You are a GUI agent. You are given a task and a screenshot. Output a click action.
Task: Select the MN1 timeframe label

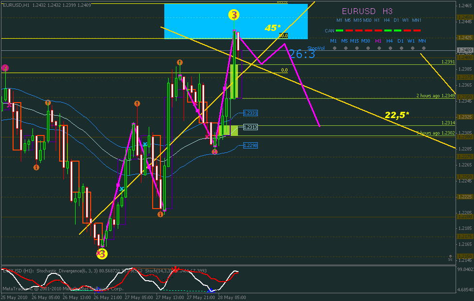click(416, 20)
